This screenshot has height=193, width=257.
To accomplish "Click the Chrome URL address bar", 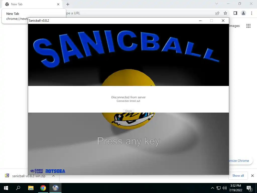I will [x=139, y=13].
